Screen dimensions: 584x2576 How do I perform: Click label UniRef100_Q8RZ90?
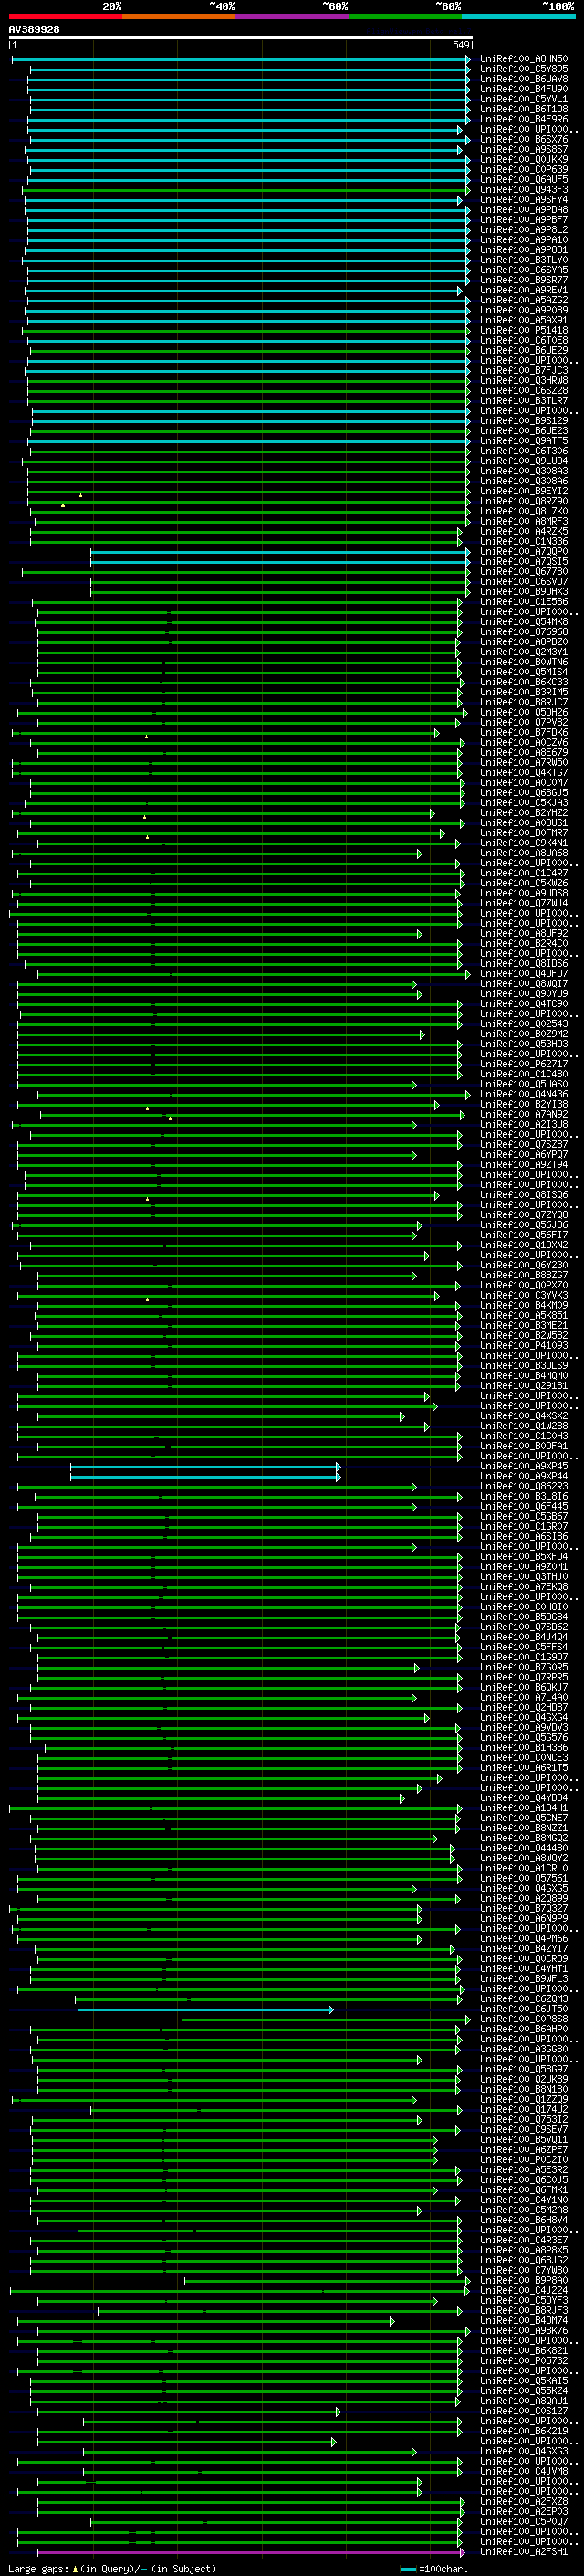coord(524,501)
